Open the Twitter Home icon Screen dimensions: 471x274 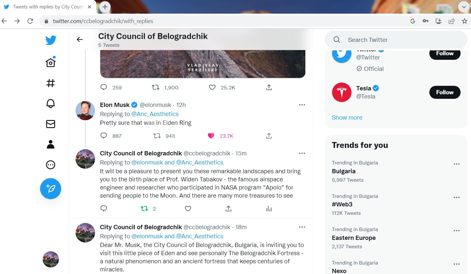(51, 62)
